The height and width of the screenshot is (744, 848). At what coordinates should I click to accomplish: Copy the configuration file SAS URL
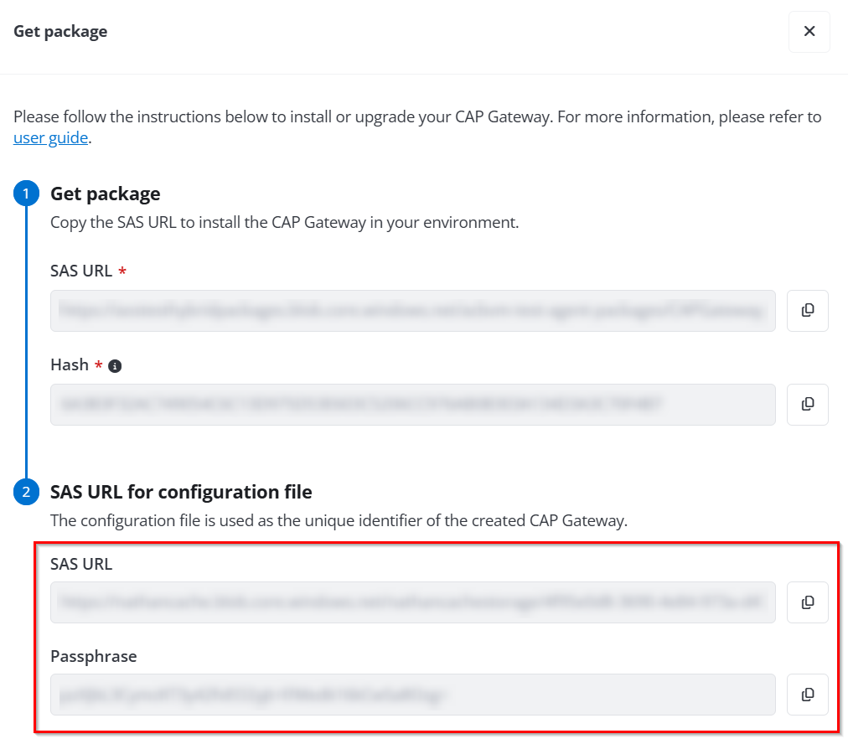807,602
